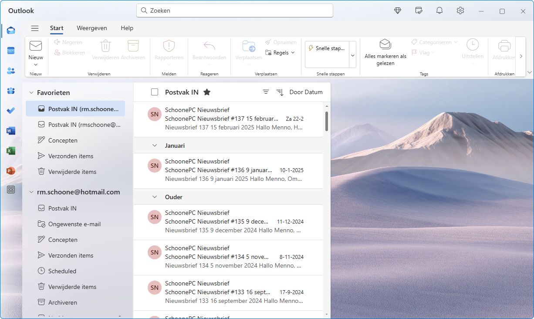Viewport: 534px width, 319px height.
Task: Open SchoonePC Nieuwsbrief #134 message
Action: (x=228, y=258)
